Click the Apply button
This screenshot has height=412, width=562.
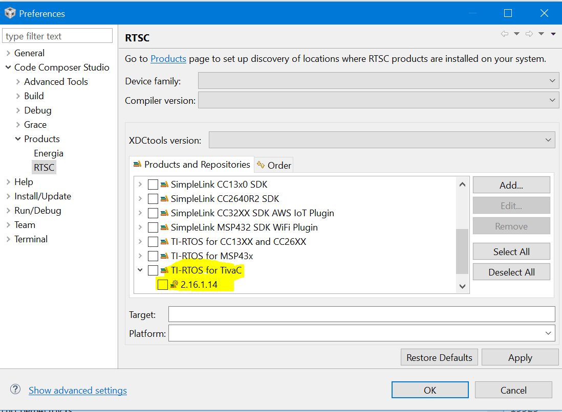520,357
